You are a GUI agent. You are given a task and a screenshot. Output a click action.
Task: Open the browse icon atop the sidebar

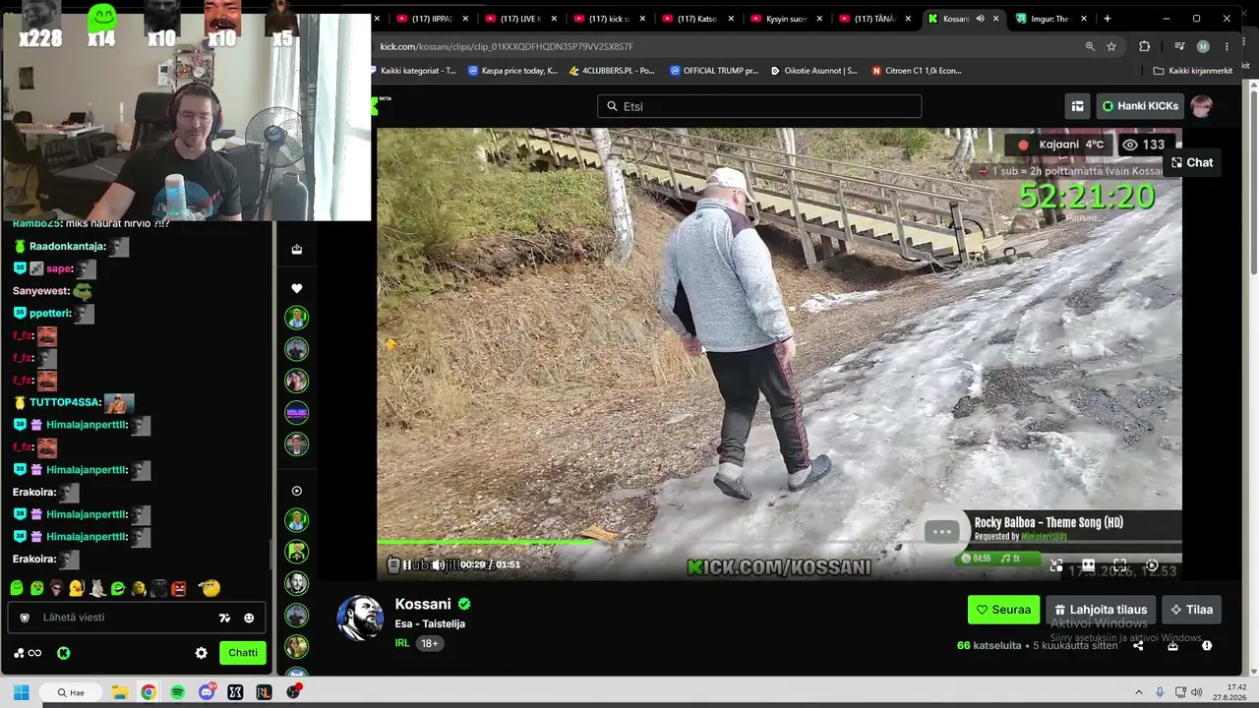coord(297,249)
